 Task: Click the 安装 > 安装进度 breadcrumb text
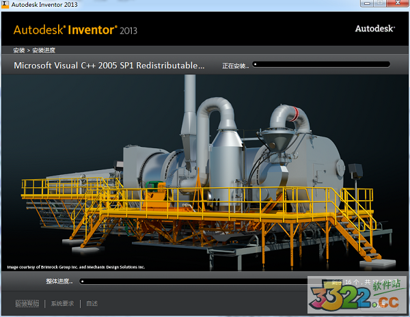(x=34, y=50)
